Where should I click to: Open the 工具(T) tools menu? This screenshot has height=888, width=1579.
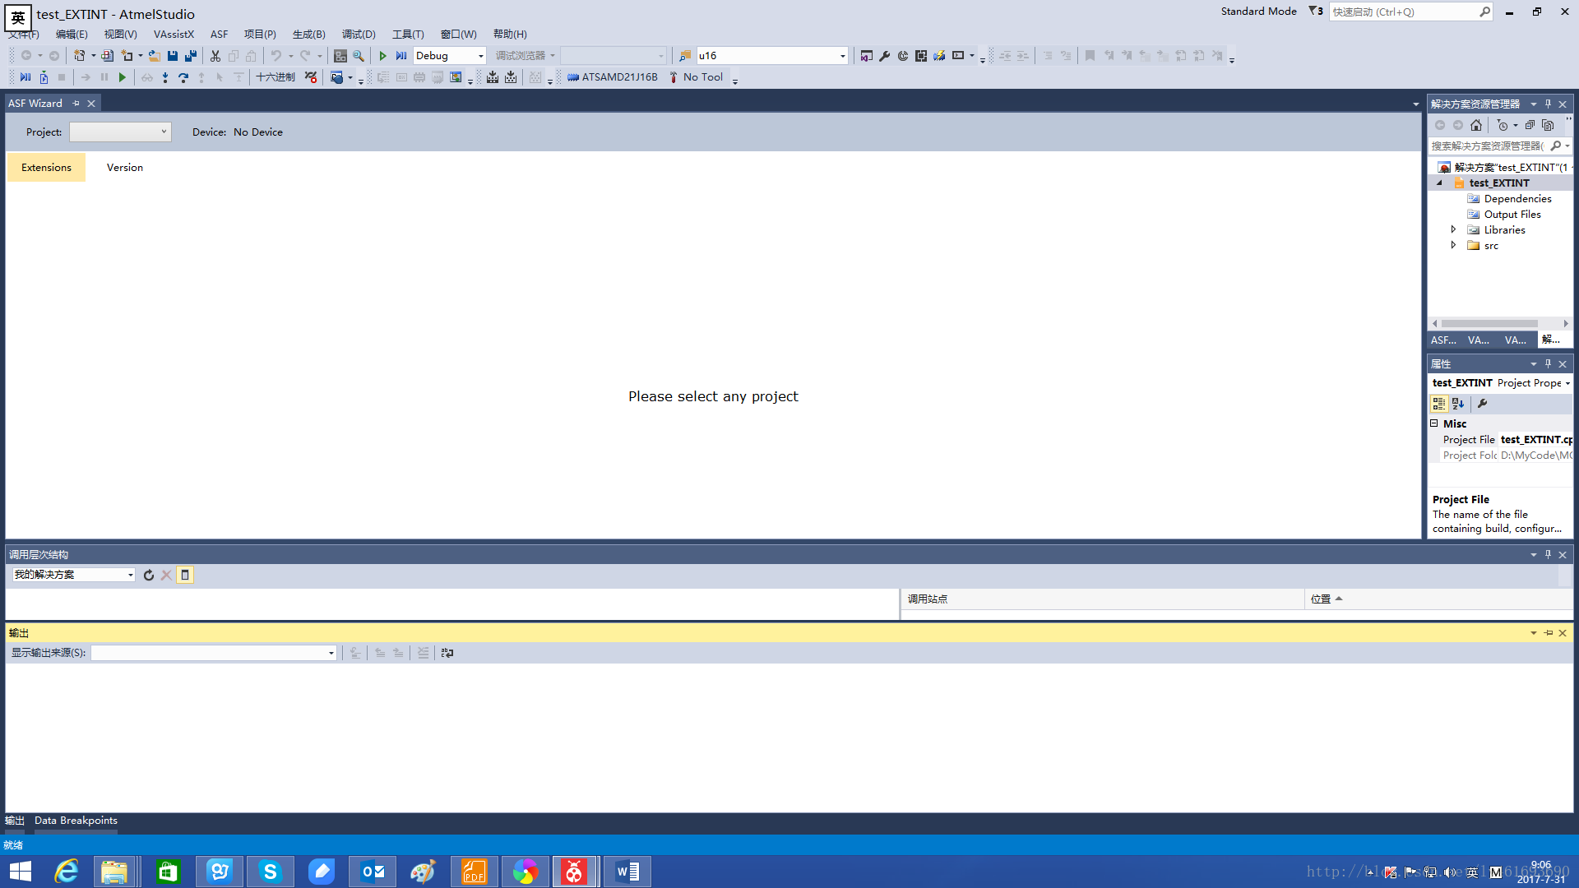click(408, 35)
